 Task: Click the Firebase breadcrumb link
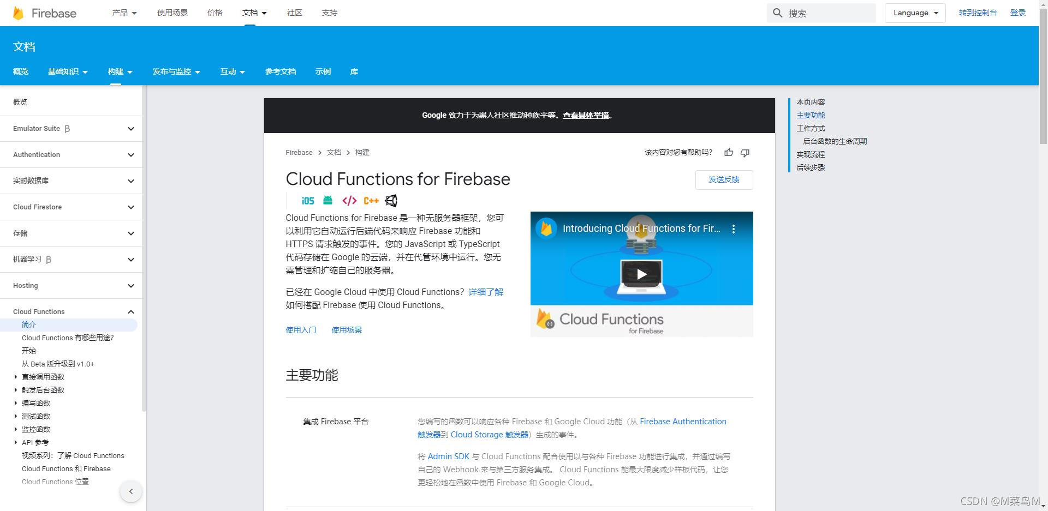pos(299,153)
